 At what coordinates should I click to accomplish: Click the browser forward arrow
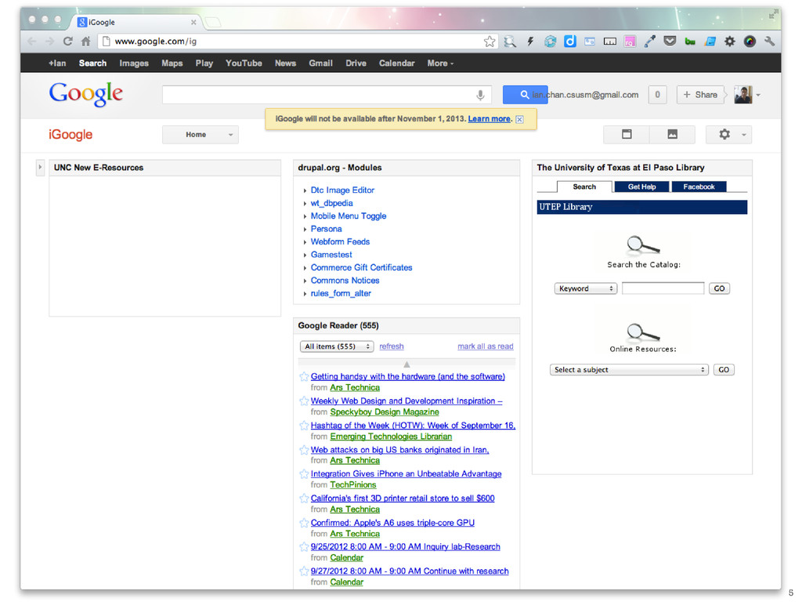[49, 42]
